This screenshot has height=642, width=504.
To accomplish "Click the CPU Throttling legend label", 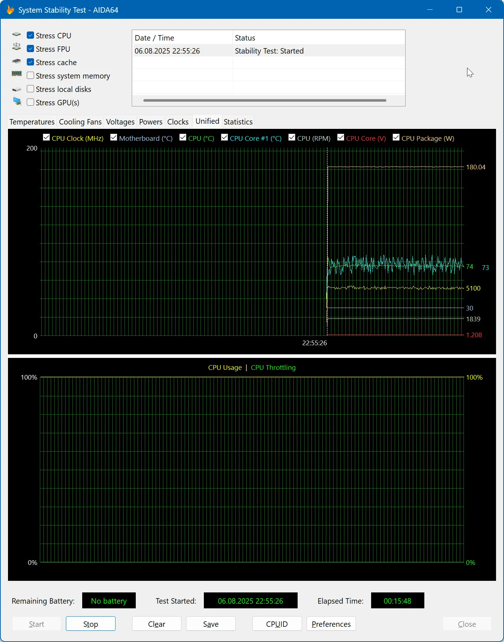I will pyautogui.click(x=273, y=368).
